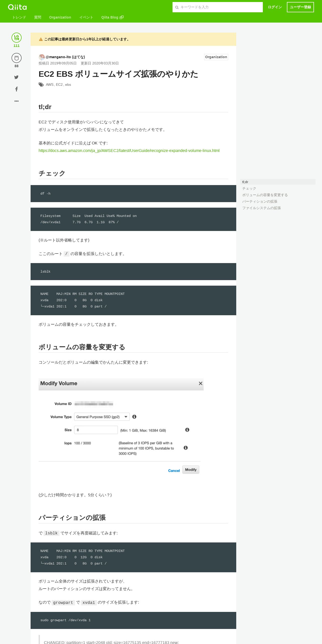Open the Organization nav tab

[x=60, y=17]
